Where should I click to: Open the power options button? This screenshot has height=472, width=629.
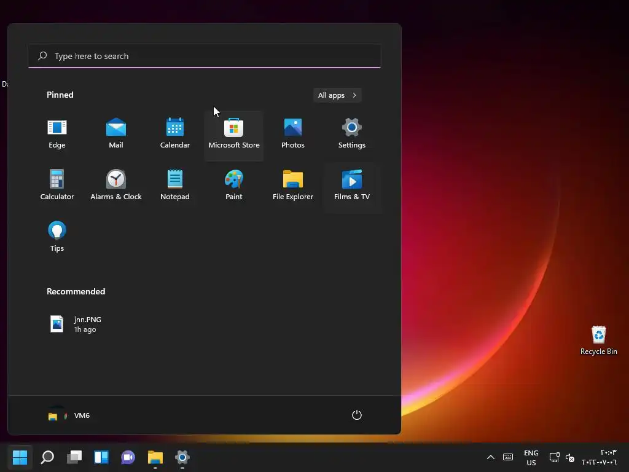click(357, 415)
